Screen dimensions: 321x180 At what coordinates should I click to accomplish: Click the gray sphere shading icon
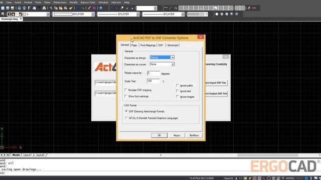pos(237,14)
